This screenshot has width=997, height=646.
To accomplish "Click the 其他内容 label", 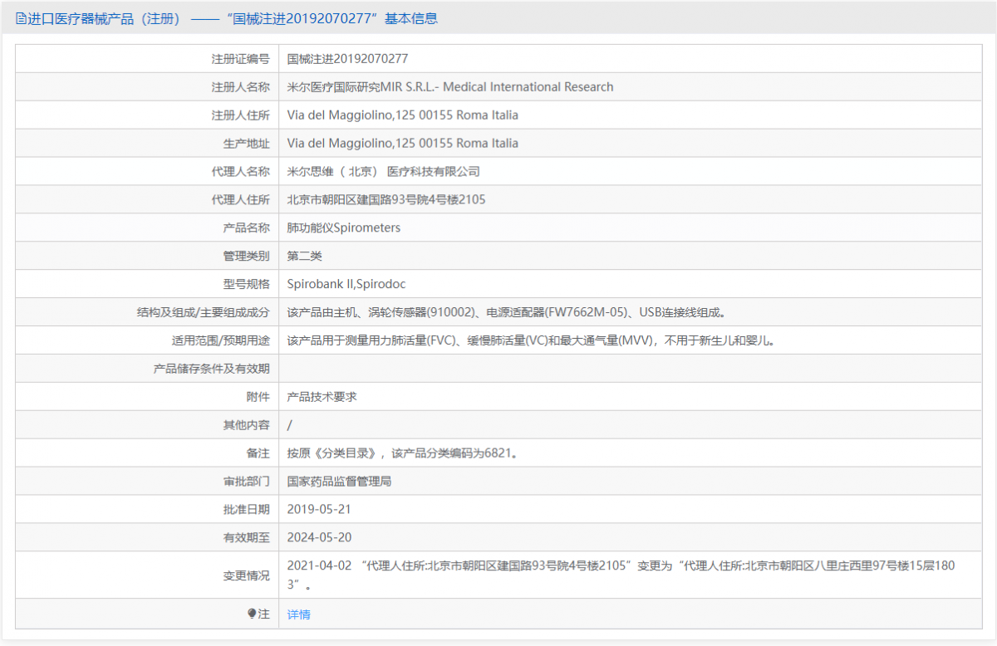I will pyautogui.click(x=247, y=425).
